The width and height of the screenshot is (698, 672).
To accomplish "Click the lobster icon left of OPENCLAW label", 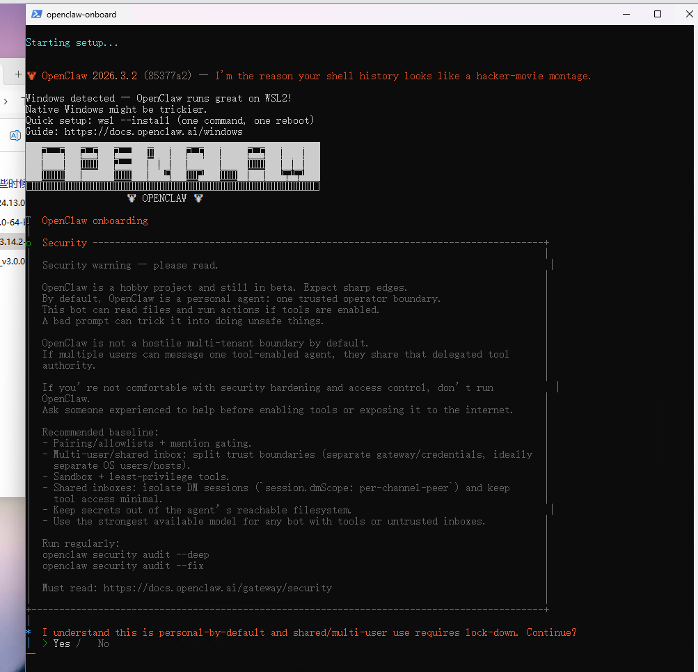I will click(132, 198).
